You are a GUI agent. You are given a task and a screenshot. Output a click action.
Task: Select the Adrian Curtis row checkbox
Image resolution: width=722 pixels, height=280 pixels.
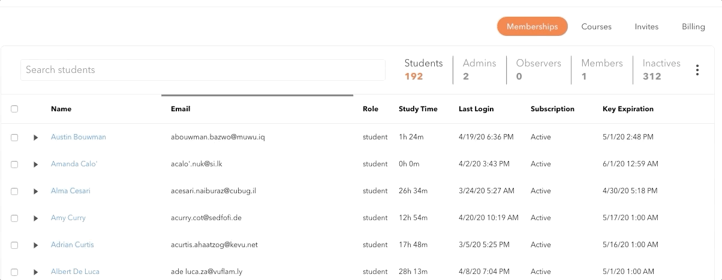[14, 245]
